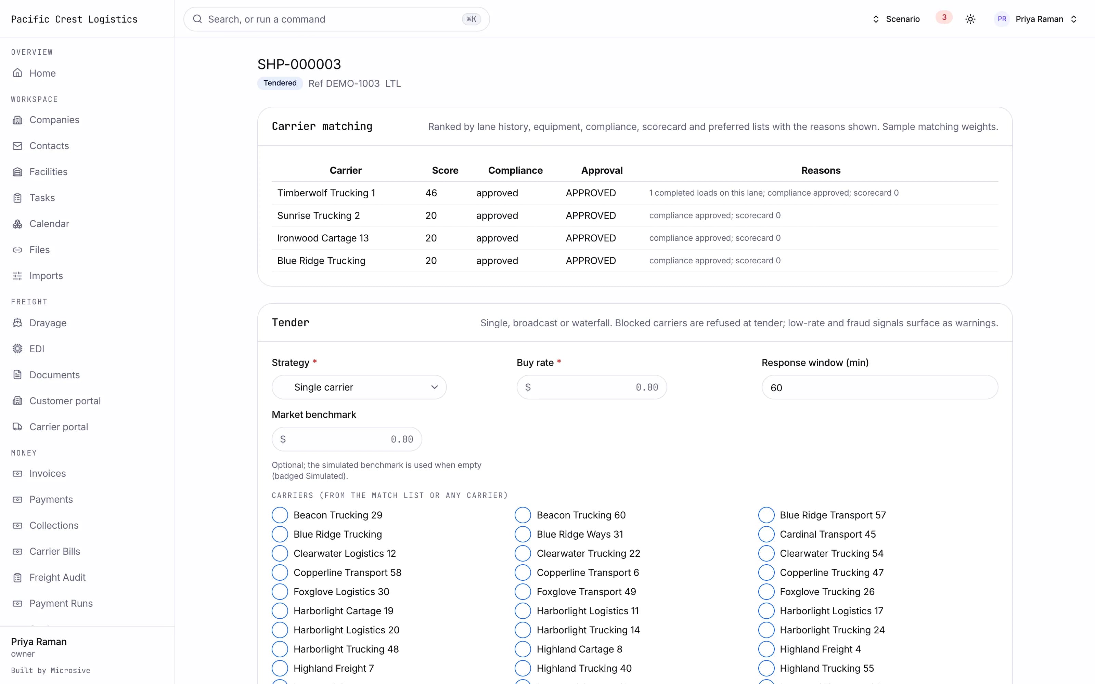The image size is (1095, 684).
Task: Select the Beacon Trucking 29 carrier radio
Action: tap(280, 515)
